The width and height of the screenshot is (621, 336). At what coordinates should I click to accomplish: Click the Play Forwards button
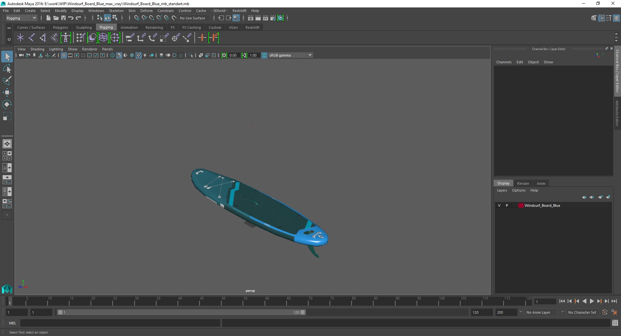(592, 301)
